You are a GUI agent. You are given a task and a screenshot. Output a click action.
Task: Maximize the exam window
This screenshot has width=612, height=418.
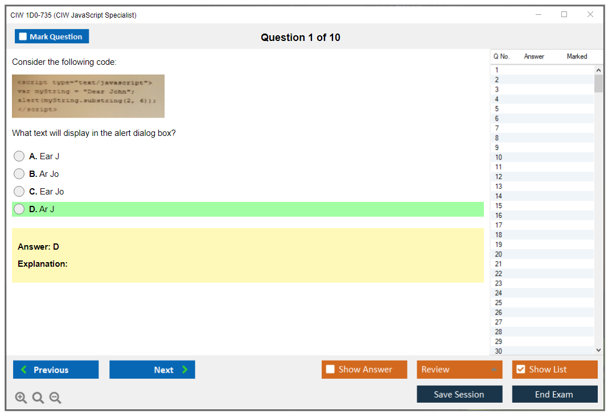coord(564,15)
